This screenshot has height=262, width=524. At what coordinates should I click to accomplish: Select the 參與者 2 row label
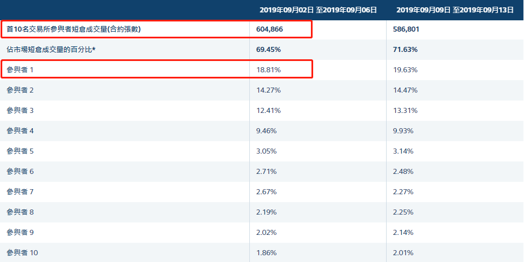20,90
